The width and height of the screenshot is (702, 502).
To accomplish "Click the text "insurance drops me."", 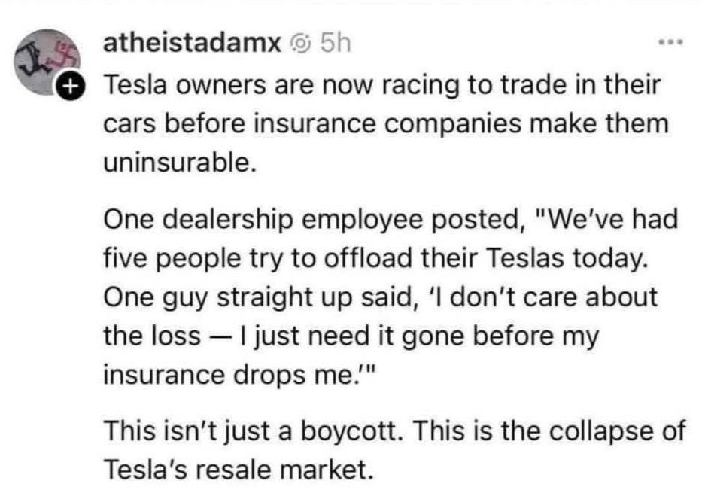I will tap(236, 374).
